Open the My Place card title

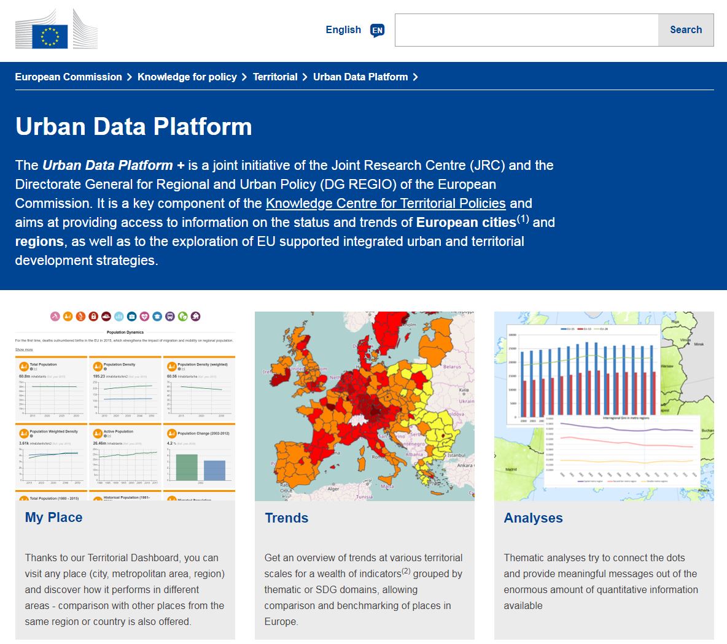[x=54, y=517]
